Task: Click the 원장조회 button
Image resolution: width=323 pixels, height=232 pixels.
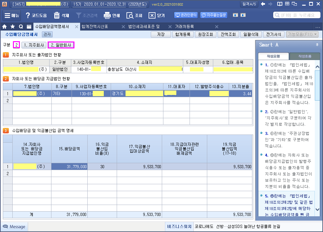Action: click(205, 34)
